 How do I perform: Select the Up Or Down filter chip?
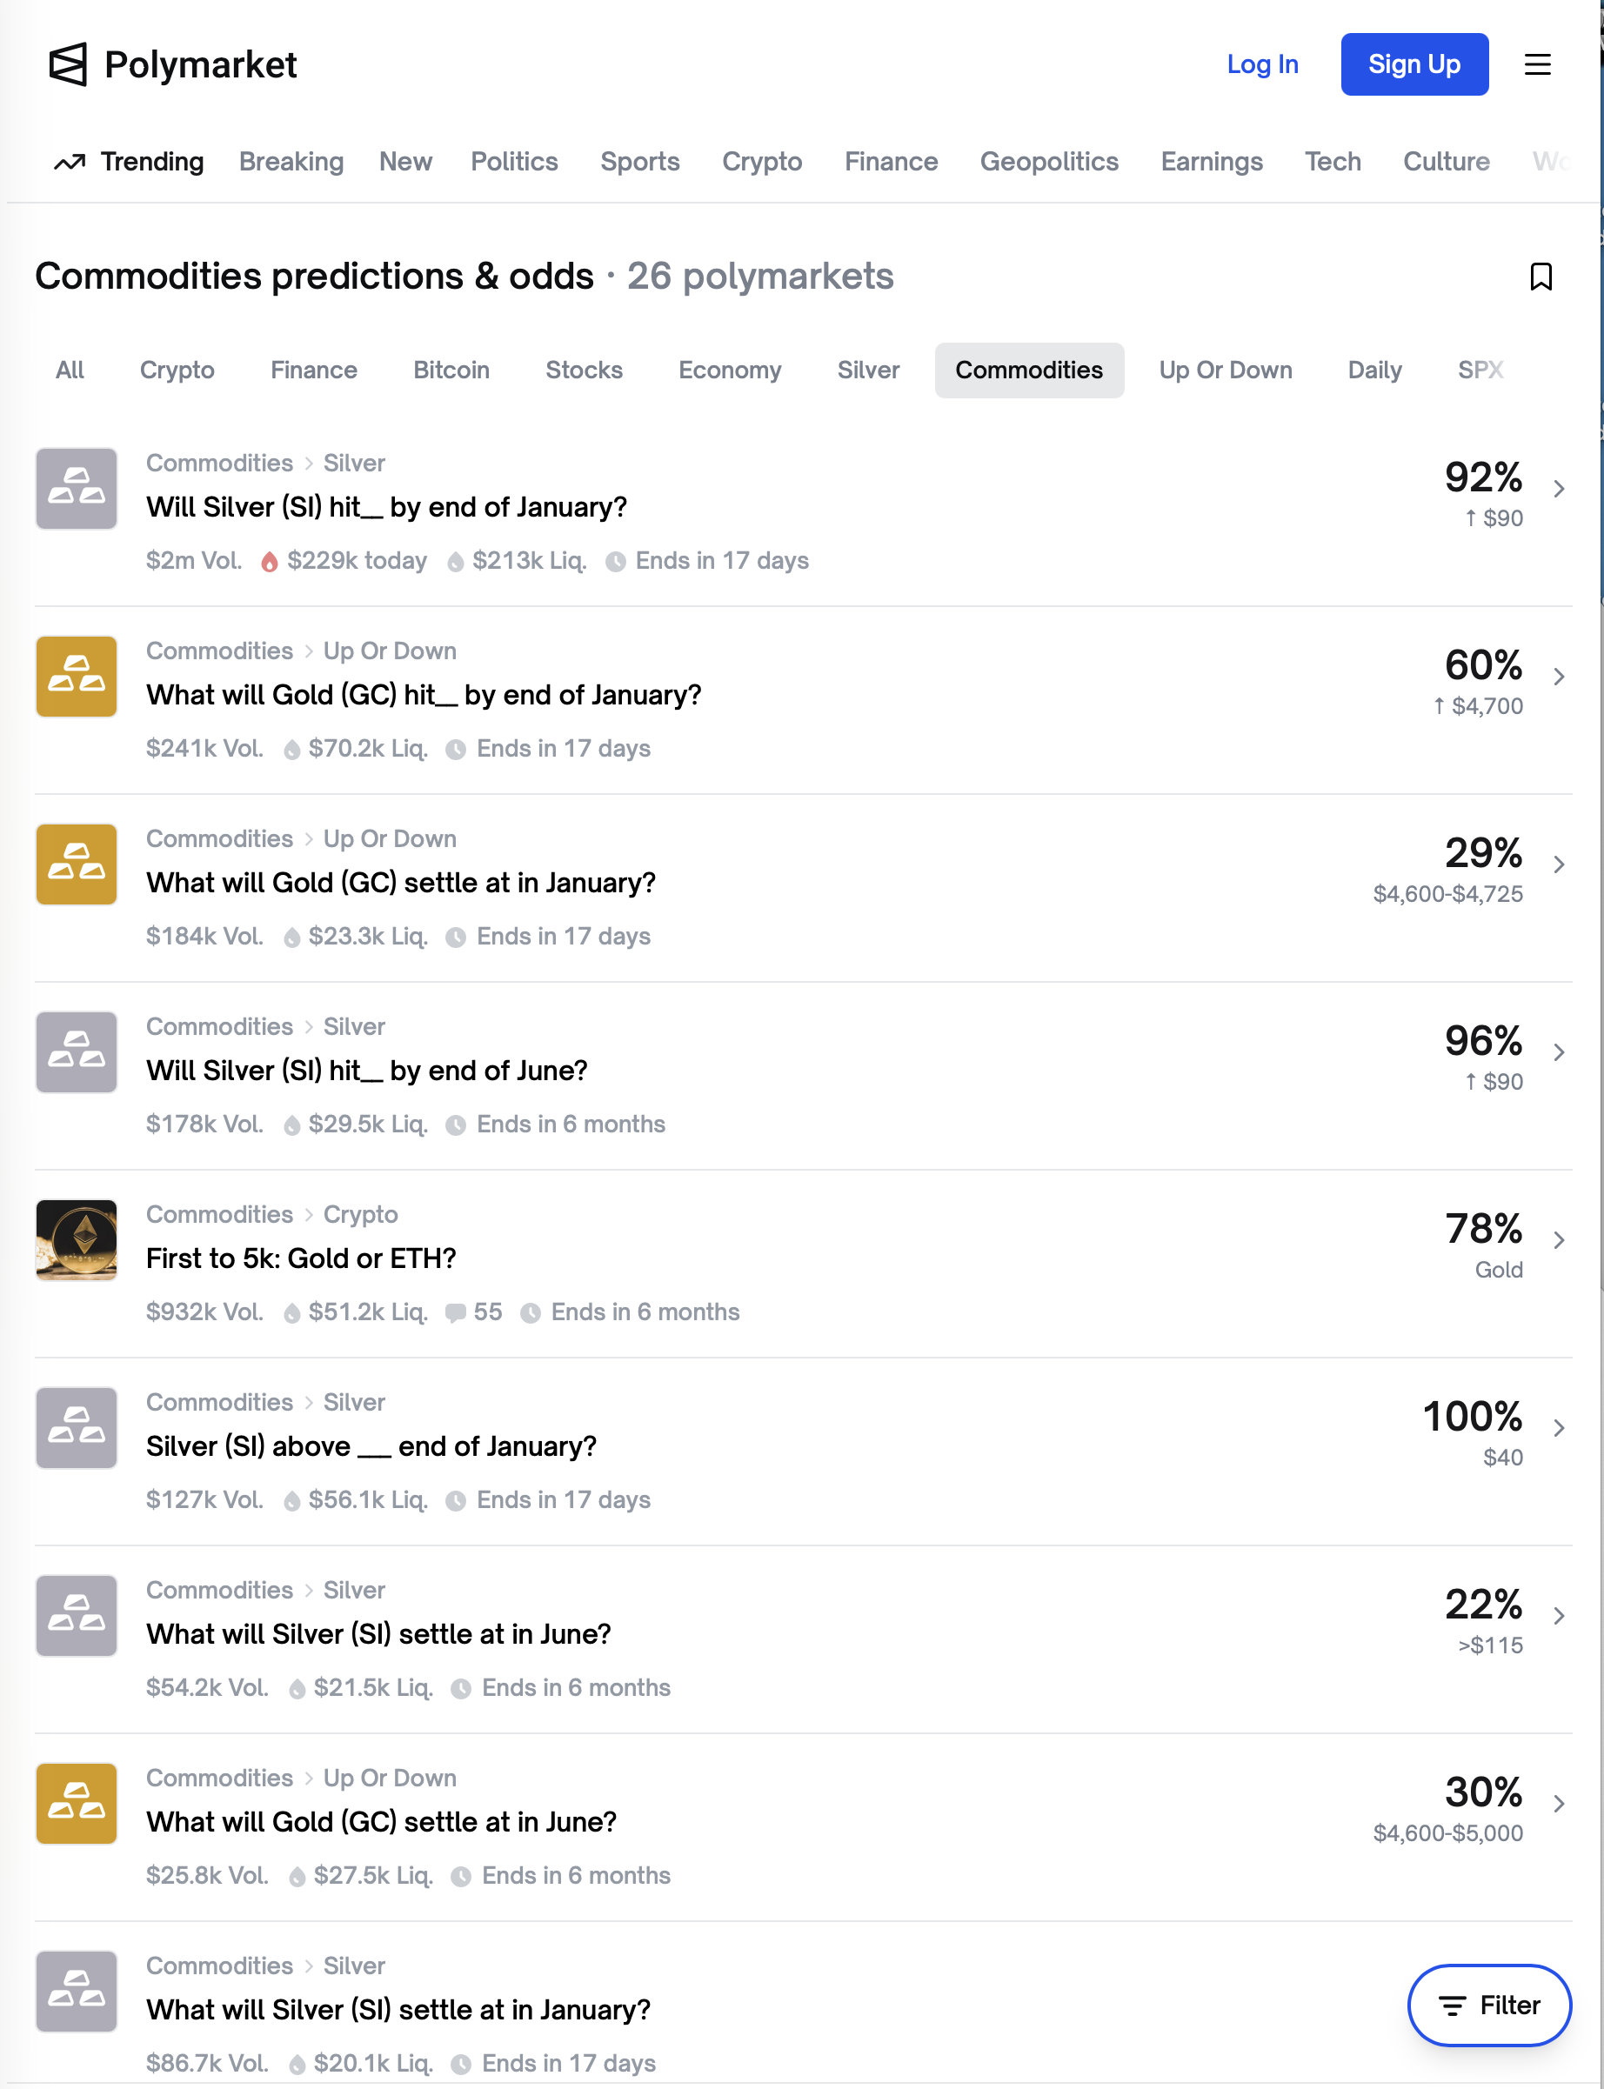[x=1225, y=370]
